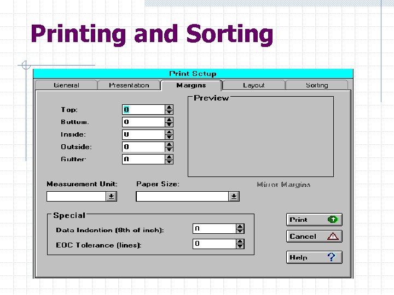Click the Inside margin input field
394x295 pixels.
pyautogui.click(x=143, y=134)
